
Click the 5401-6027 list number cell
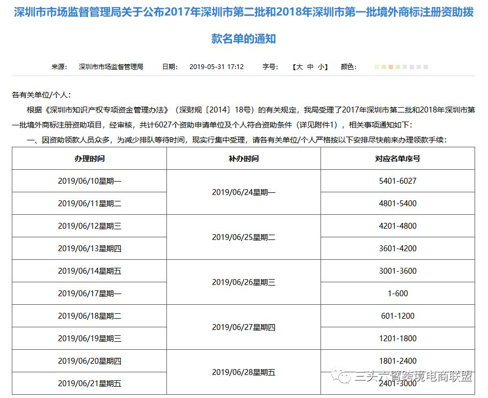(397, 181)
